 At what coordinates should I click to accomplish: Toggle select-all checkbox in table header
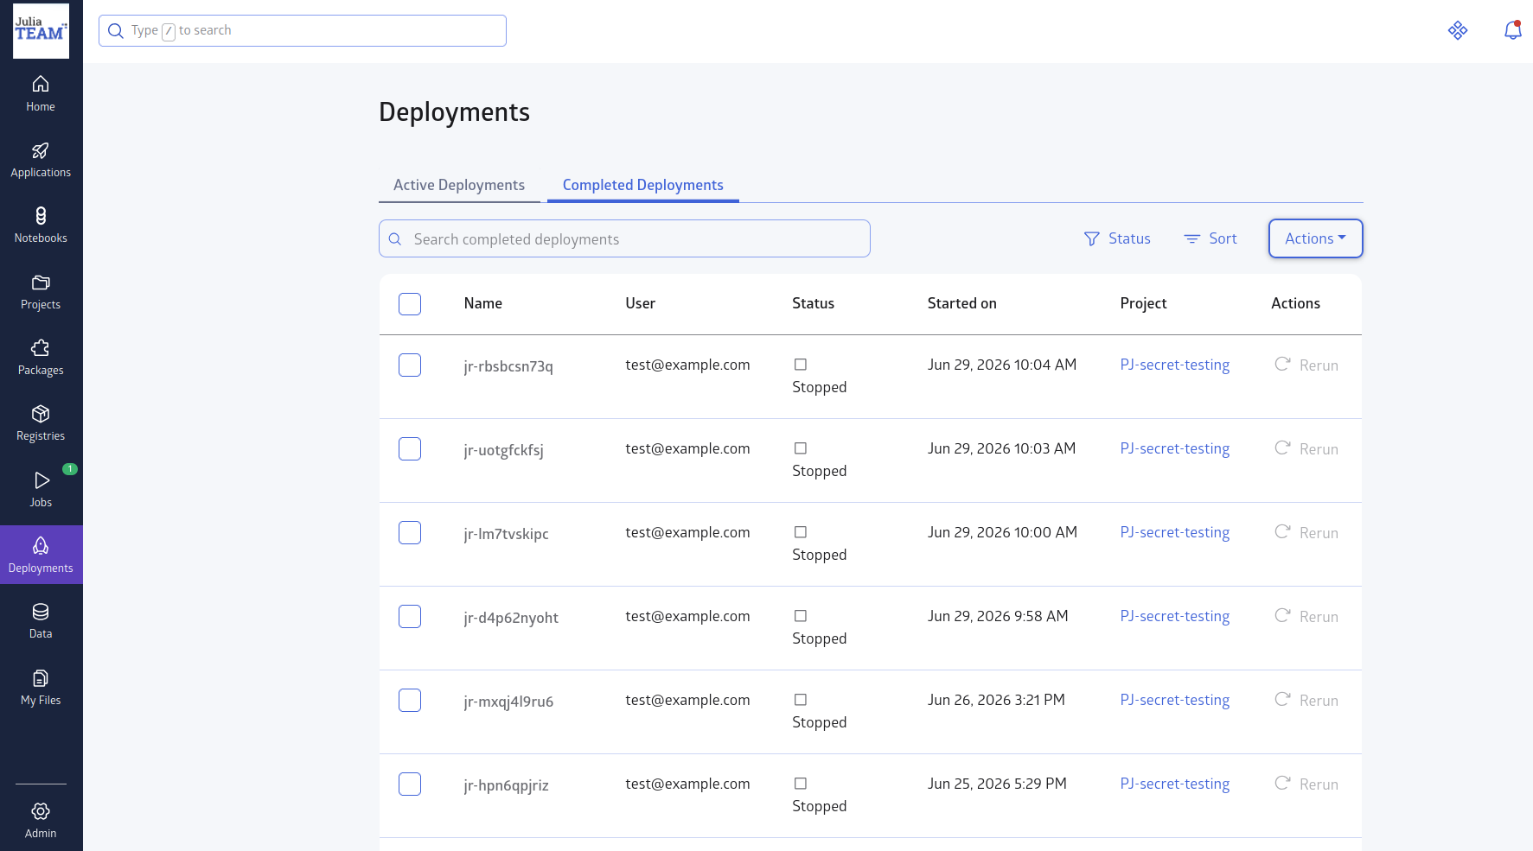click(410, 304)
